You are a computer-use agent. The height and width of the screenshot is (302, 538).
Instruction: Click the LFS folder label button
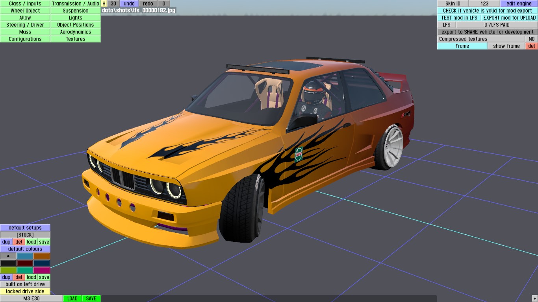[446, 25]
